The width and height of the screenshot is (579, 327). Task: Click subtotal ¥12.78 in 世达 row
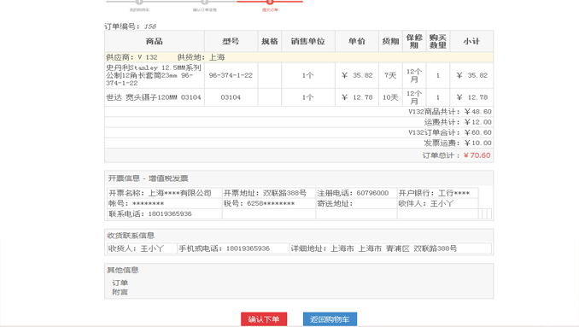[x=472, y=97]
